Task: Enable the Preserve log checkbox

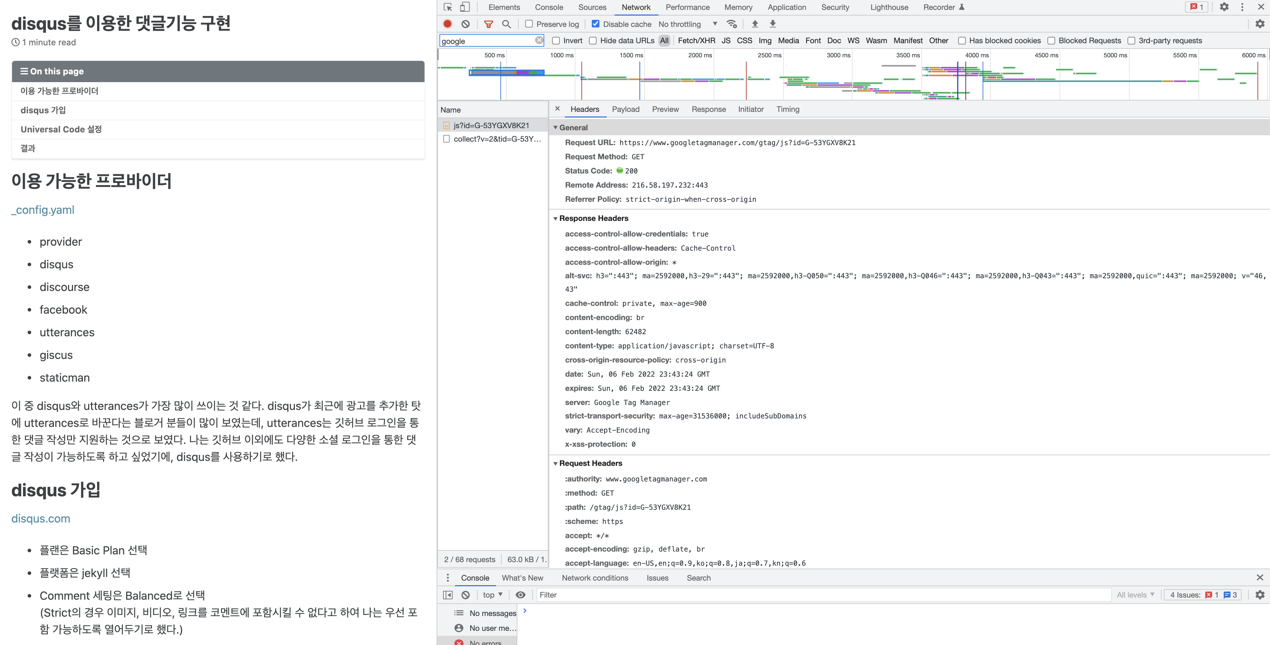Action: click(x=529, y=24)
